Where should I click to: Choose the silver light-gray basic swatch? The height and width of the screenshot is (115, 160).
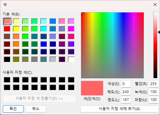pyautogui.click(x=53, y=59)
